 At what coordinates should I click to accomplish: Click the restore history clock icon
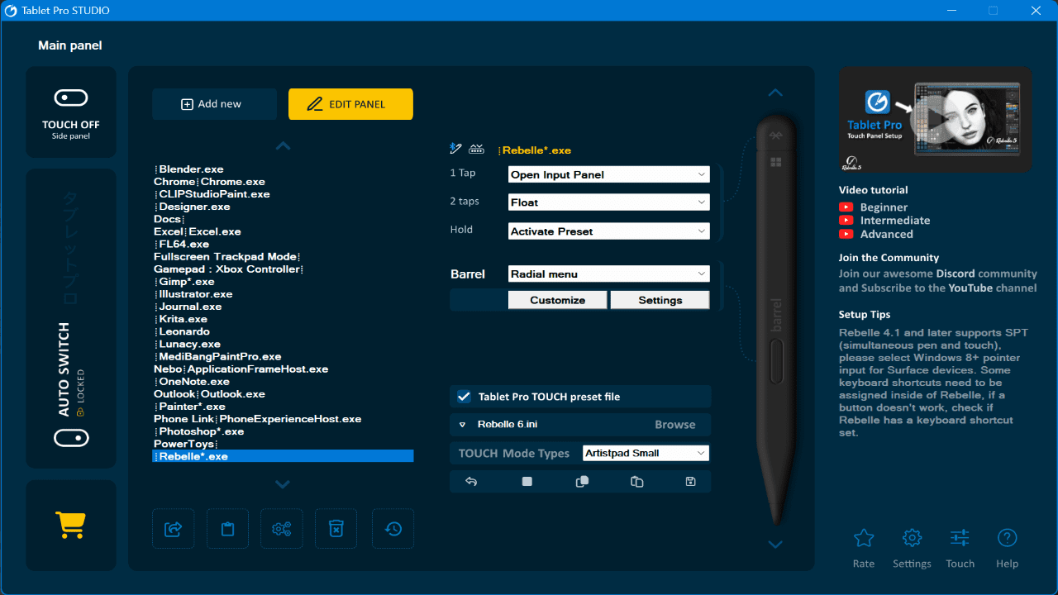tap(393, 529)
